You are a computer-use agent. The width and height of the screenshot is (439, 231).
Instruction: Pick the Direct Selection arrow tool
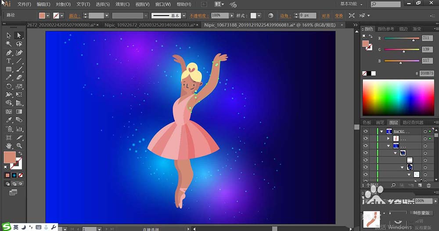tap(19, 36)
